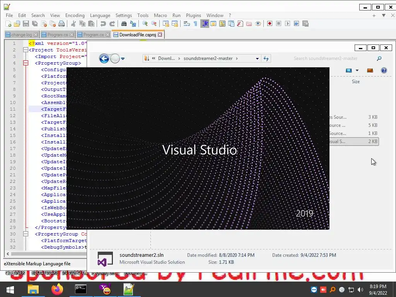Click the plus button in Notepad++ menu bar

click(x=374, y=15)
